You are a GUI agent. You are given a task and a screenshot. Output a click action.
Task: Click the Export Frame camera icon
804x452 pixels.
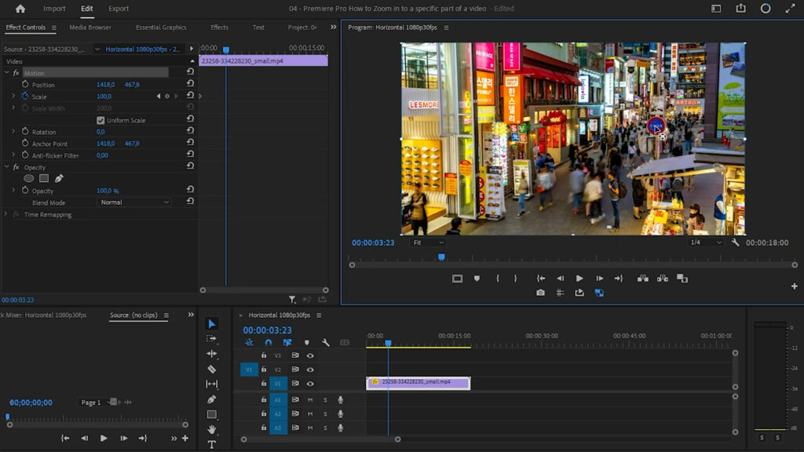(x=540, y=293)
